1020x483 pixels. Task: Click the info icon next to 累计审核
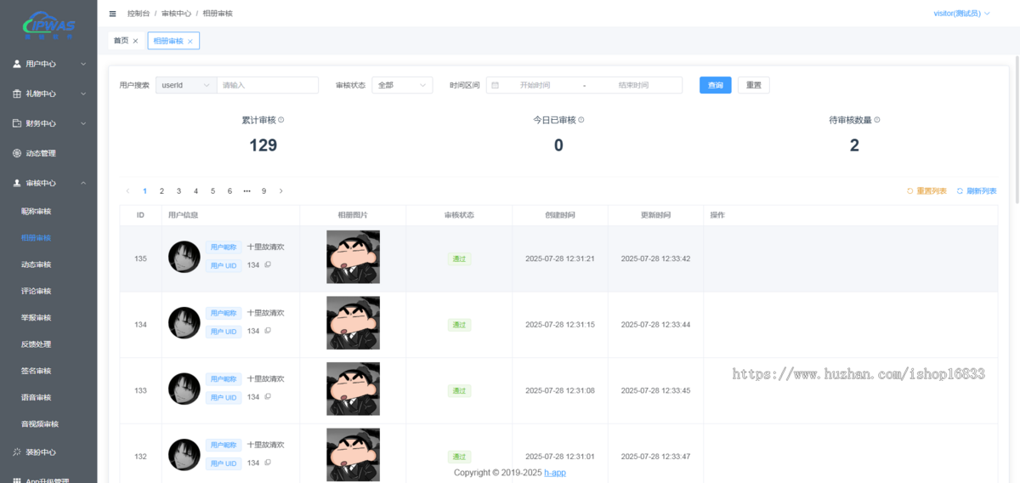tap(281, 120)
